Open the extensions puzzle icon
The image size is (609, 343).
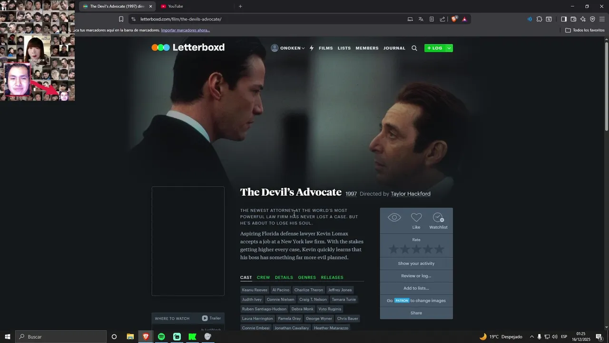pyautogui.click(x=539, y=19)
